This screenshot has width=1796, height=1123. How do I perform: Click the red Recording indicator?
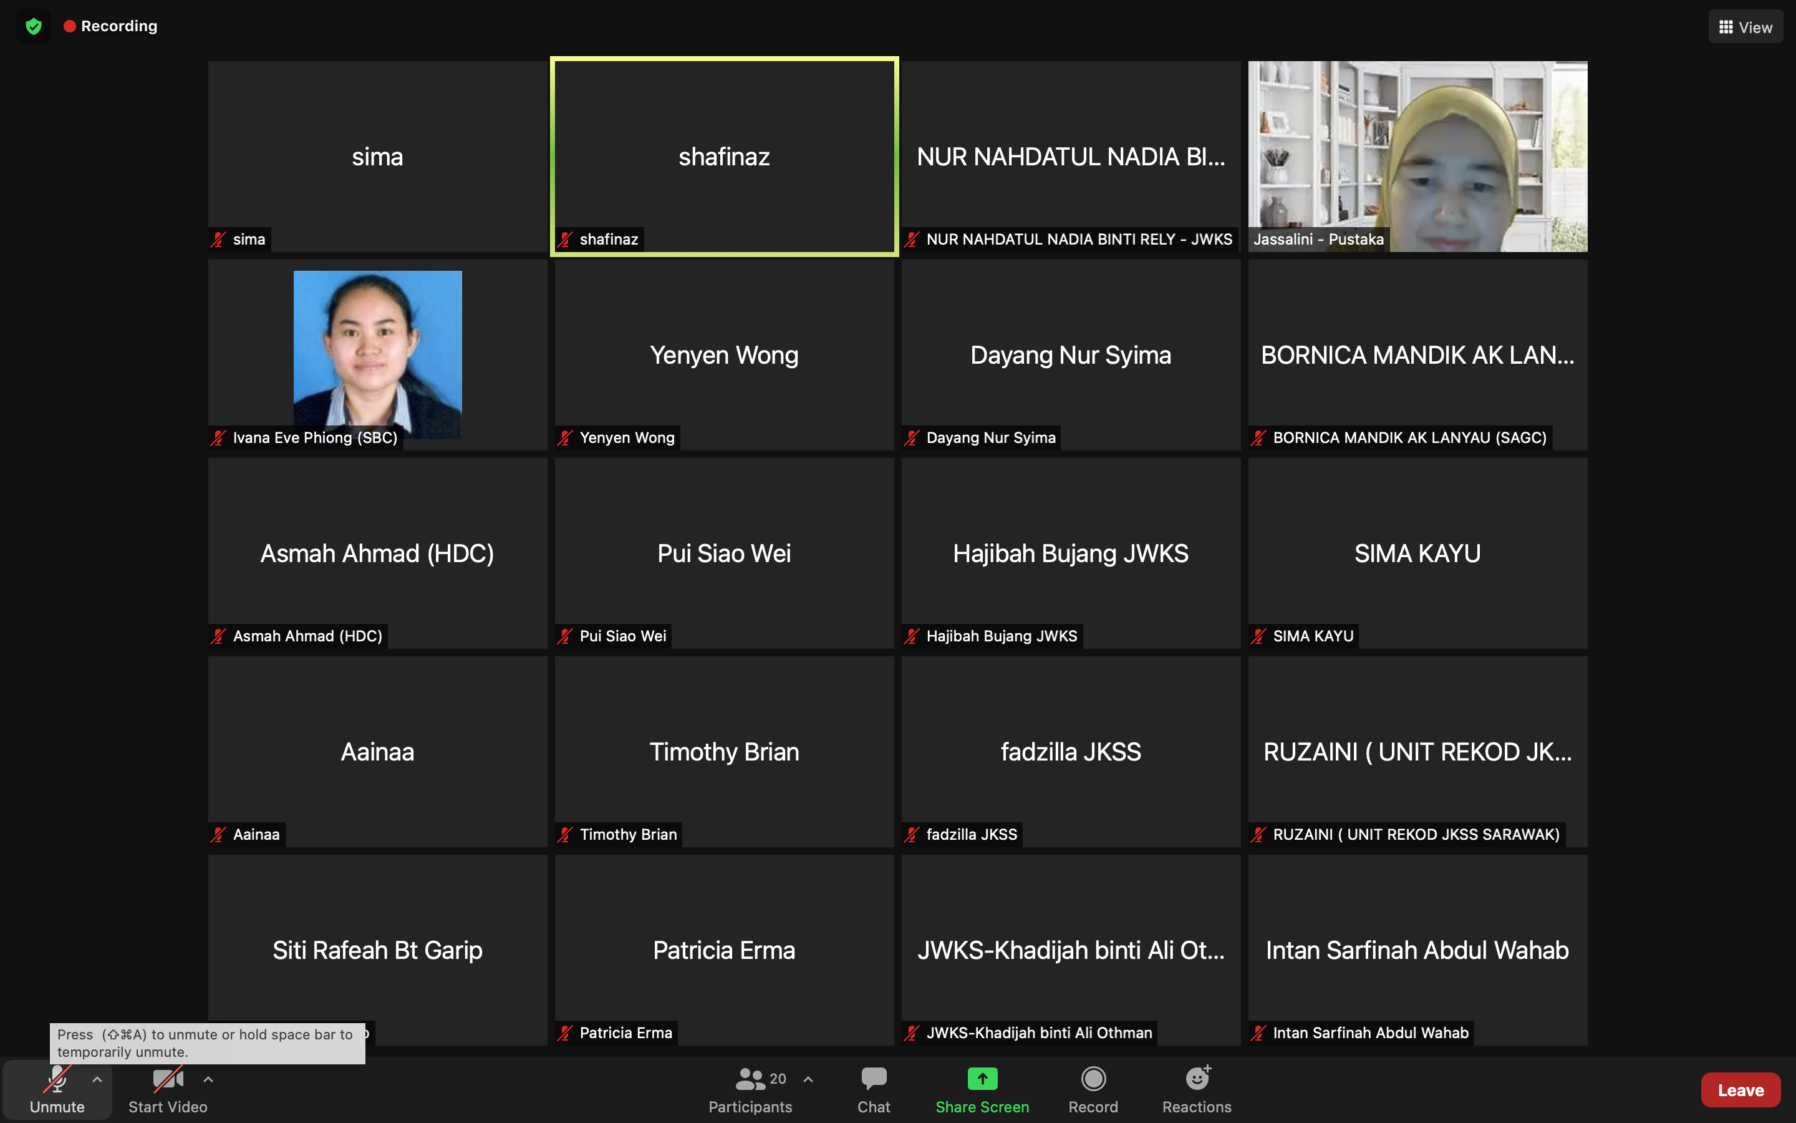pyautogui.click(x=110, y=26)
